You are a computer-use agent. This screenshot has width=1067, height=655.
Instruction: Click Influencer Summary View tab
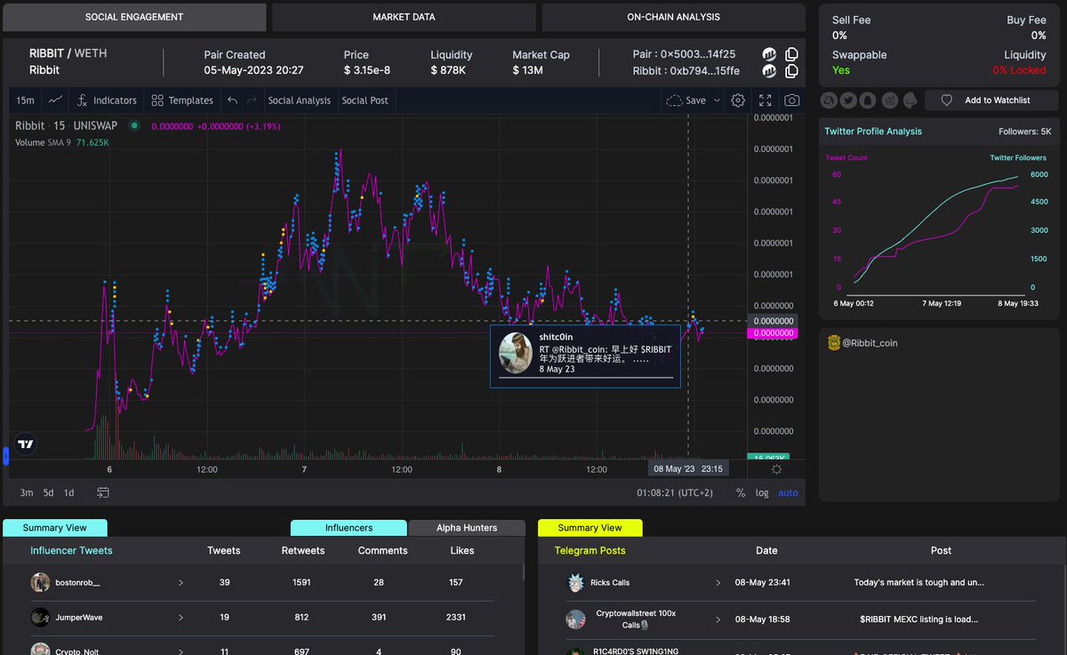[x=55, y=528]
